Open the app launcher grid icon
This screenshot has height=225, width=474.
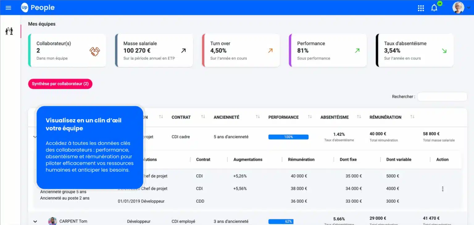coord(421,8)
